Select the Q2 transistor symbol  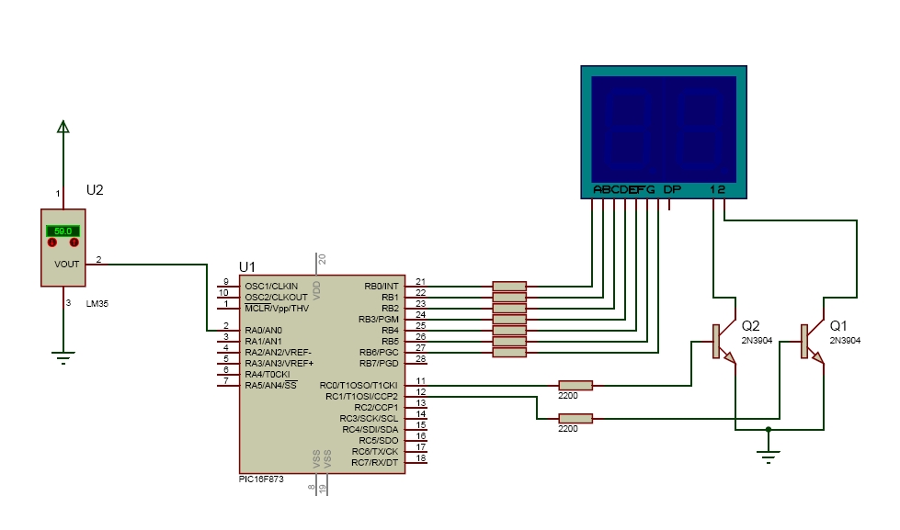click(x=723, y=342)
